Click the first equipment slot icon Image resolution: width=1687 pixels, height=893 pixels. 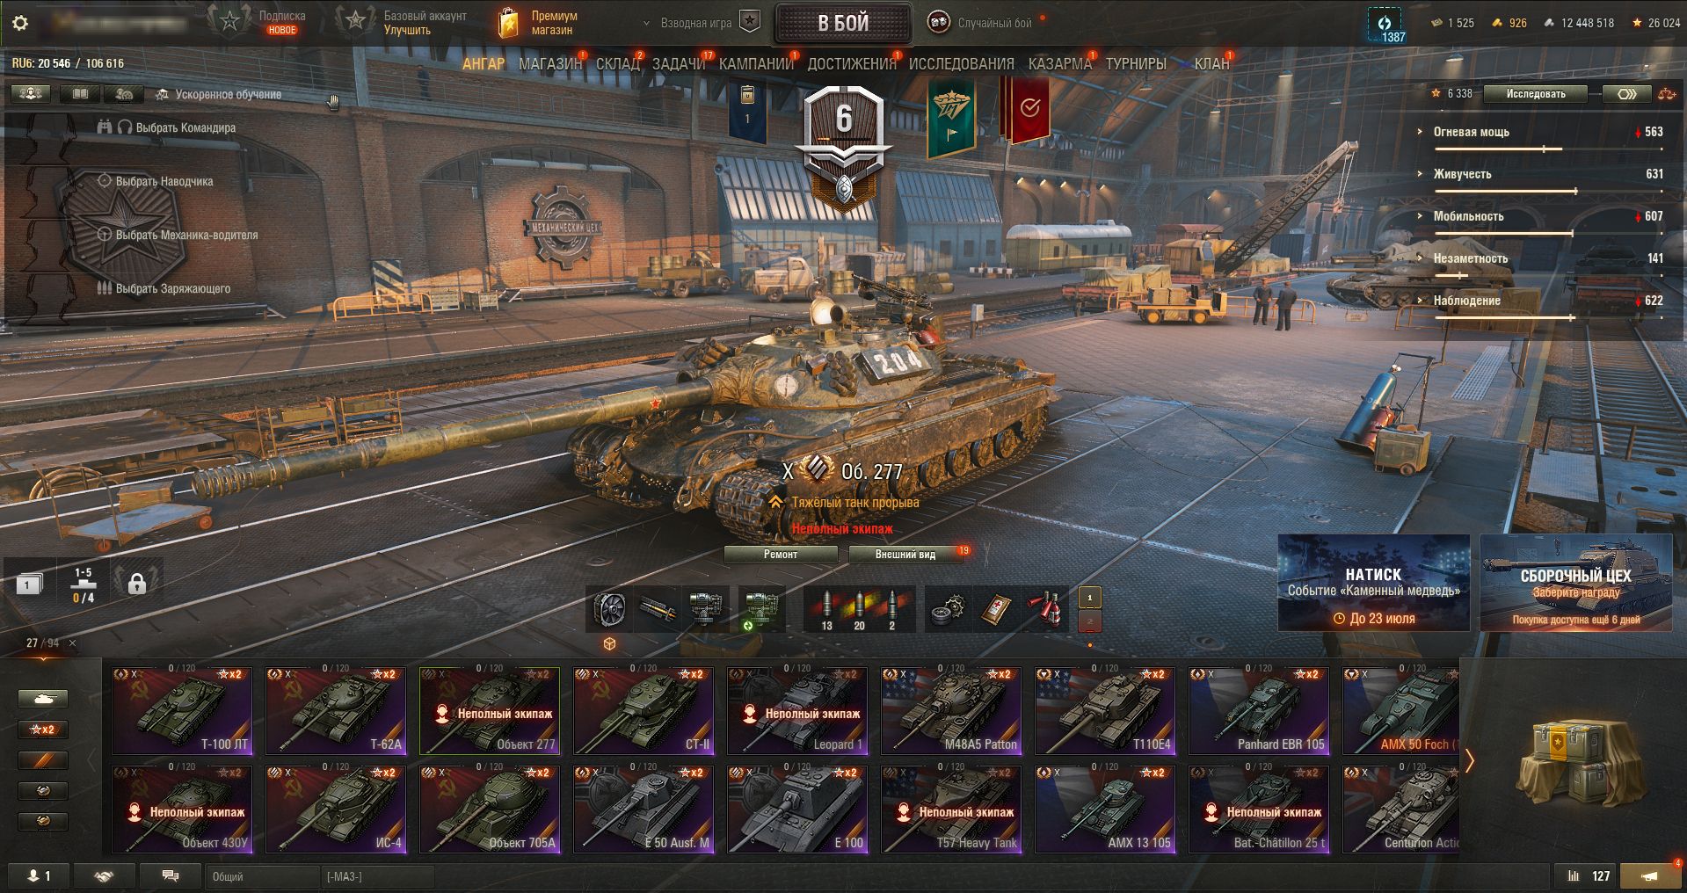pos(609,608)
